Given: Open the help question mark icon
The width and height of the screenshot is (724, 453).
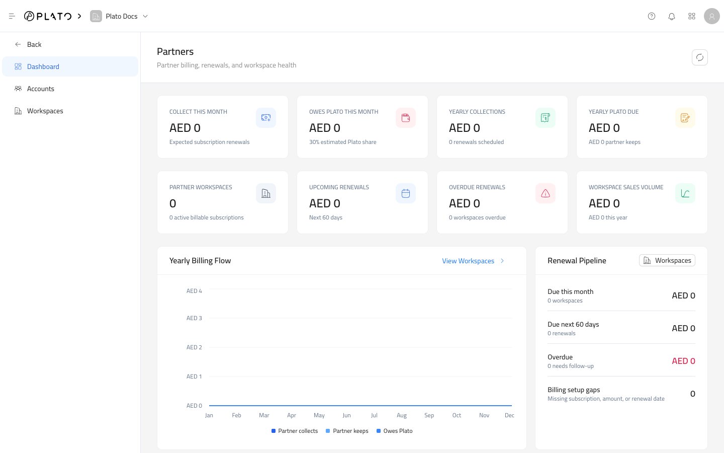Looking at the screenshot, I should pos(652,16).
